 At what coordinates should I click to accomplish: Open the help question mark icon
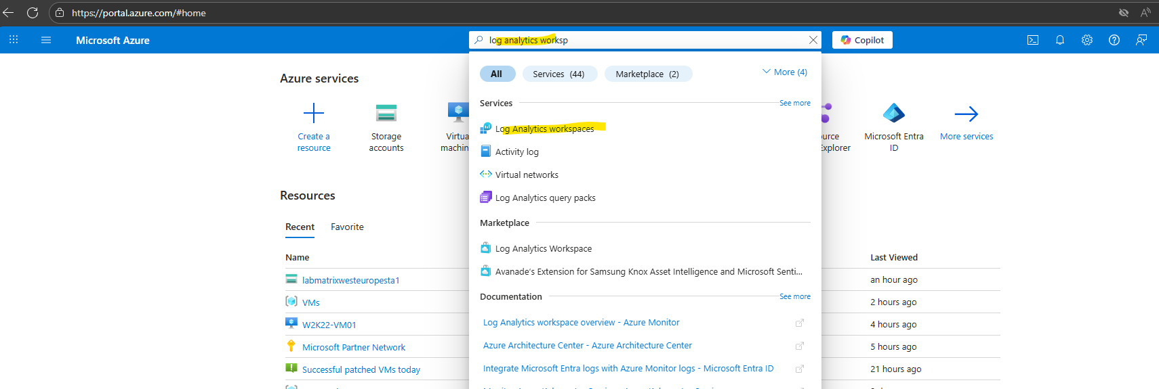(1114, 40)
